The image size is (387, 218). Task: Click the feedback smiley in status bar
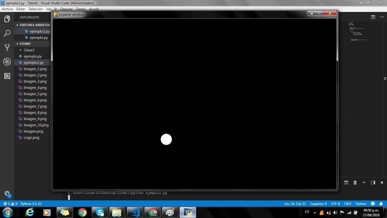[373, 204]
